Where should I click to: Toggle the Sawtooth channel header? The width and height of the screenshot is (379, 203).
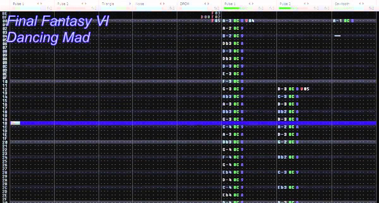pos(343,4)
